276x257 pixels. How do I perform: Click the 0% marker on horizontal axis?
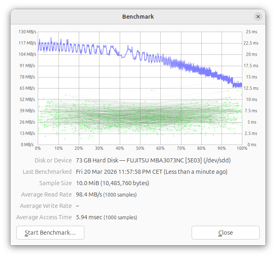[38, 149]
